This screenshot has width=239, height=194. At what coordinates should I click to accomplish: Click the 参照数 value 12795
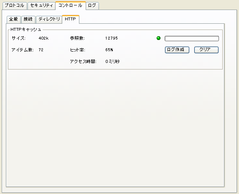(x=112, y=38)
